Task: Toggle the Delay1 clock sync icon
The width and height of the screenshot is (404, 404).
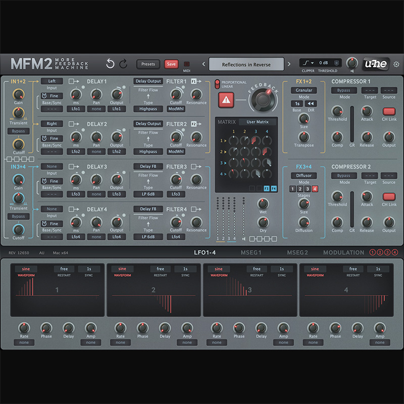Action: (x=44, y=96)
